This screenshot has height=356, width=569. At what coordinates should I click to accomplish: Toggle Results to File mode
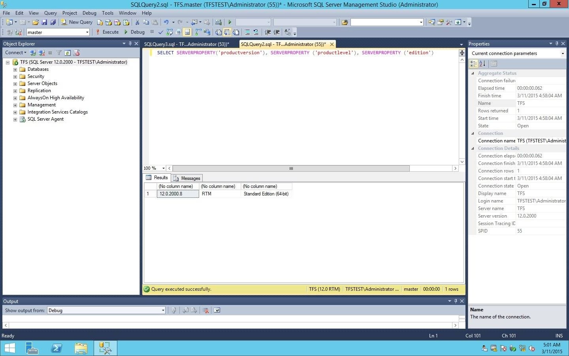pos(236,32)
